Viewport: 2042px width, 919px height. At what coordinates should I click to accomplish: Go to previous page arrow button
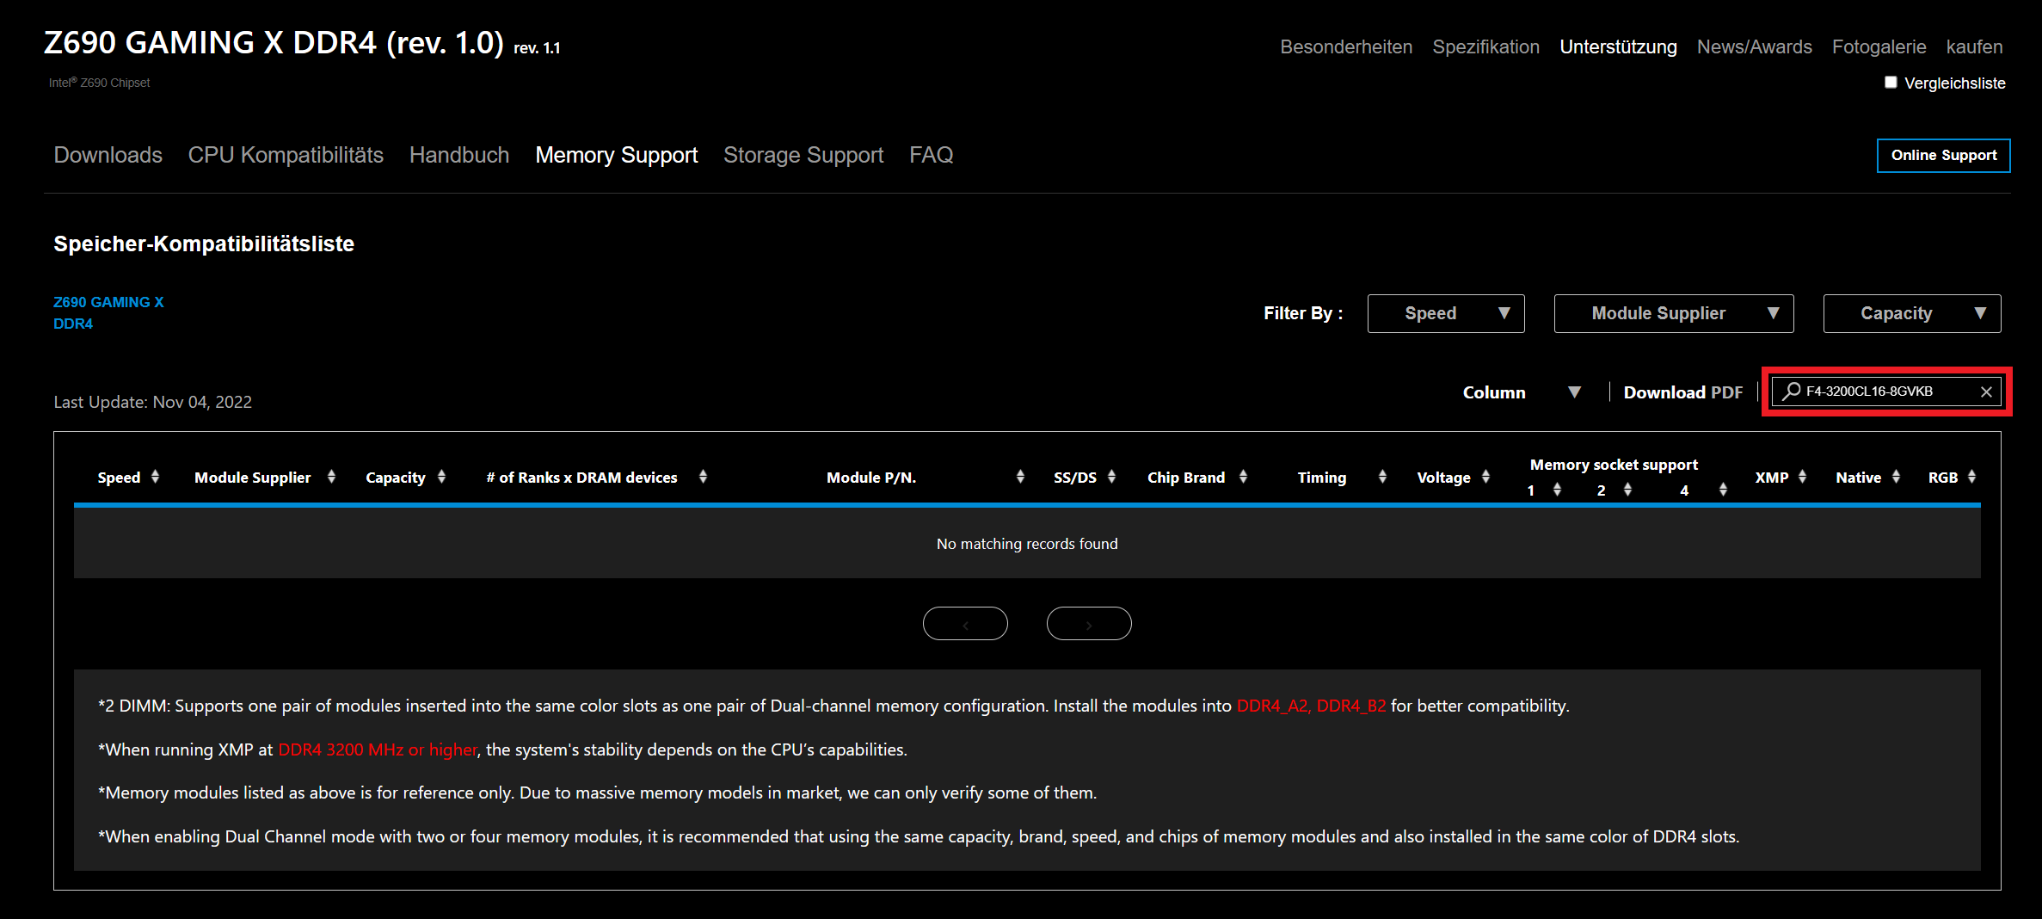[965, 624]
